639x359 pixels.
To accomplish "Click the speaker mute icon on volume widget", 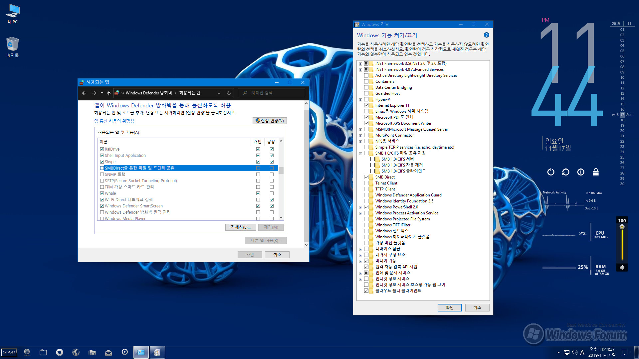I will (622, 267).
